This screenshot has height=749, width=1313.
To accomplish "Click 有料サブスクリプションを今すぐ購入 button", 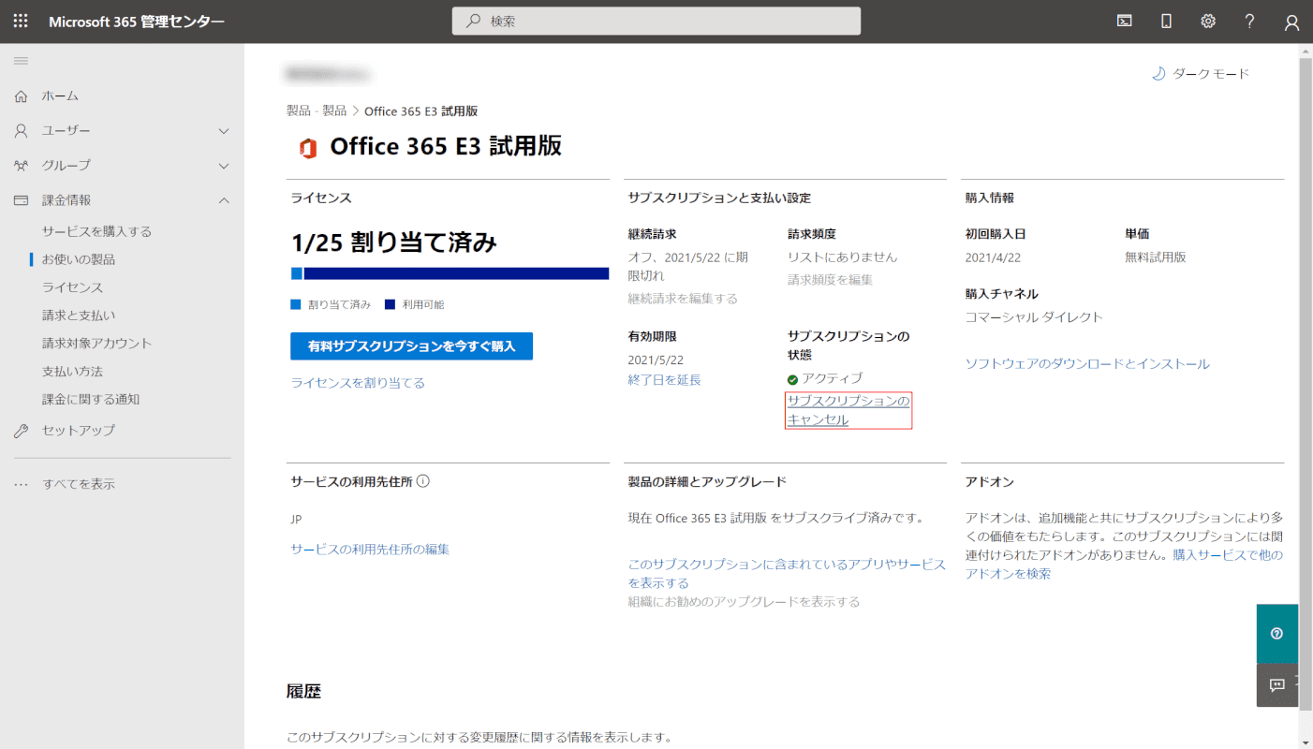I will point(411,346).
